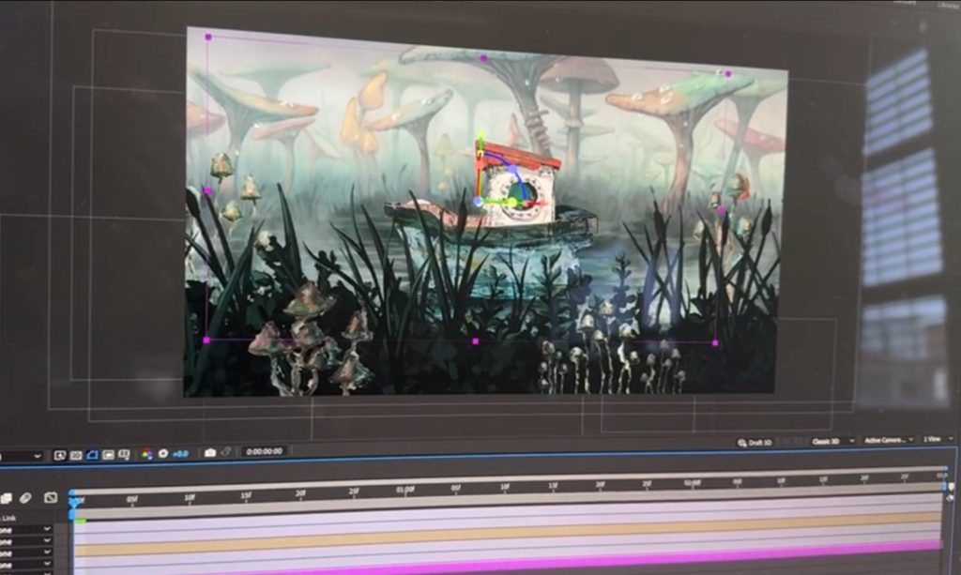Click the left-middle magenta layer handle
The image size is (961, 575).
pos(207,191)
